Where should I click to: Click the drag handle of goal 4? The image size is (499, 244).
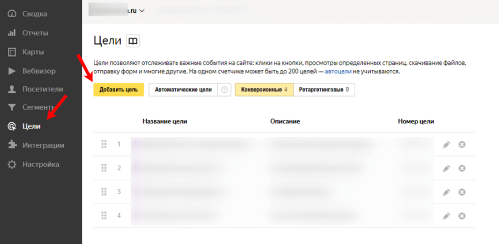pos(104,216)
